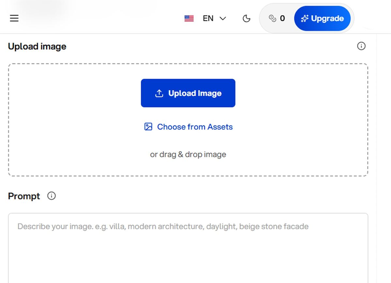This screenshot has width=391, height=283.
Task: Click the Prompt section label
Action: tap(24, 196)
